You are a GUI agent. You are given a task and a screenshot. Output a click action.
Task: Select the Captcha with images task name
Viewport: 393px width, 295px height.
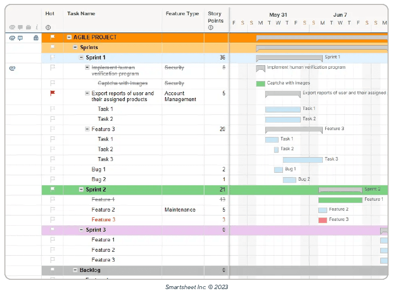pos(122,83)
